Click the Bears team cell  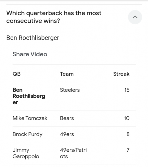click(x=67, y=118)
